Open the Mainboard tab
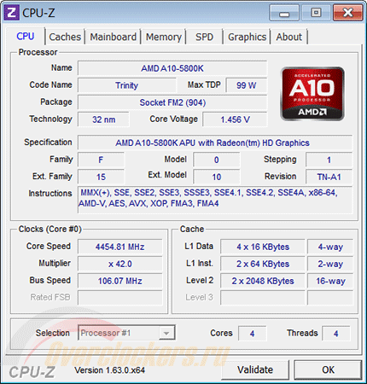The height and width of the screenshot is (384, 367). (114, 37)
